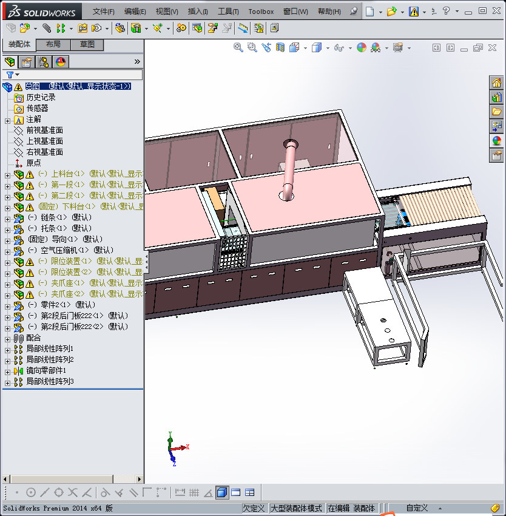Click the Mate paperclip tool icon
The height and width of the screenshot is (516, 506).
pos(47,29)
